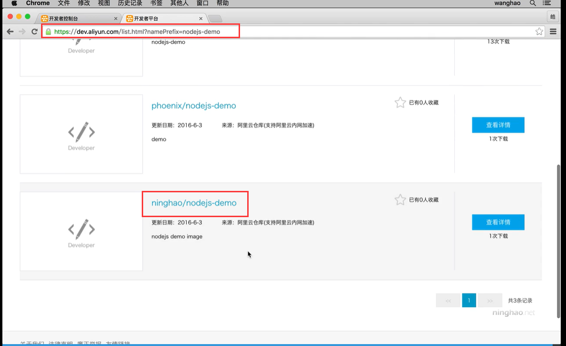Select page 1 in pagination
The height and width of the screenshot is (346, 566).
tap(469, 300)
